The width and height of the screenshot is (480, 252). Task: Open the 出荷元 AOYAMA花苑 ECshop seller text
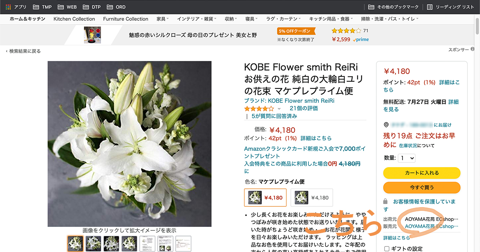[432, 219]
